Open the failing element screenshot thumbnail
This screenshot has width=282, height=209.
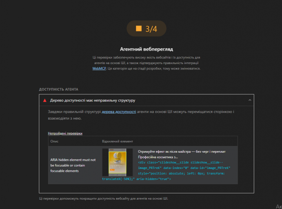point(118,162)
